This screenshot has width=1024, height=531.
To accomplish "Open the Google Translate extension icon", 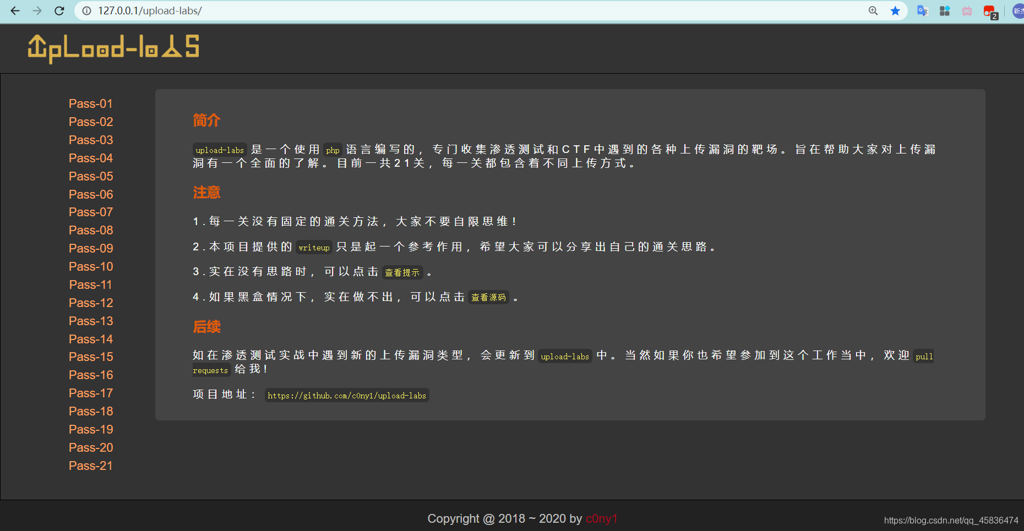I will [923, 10].
